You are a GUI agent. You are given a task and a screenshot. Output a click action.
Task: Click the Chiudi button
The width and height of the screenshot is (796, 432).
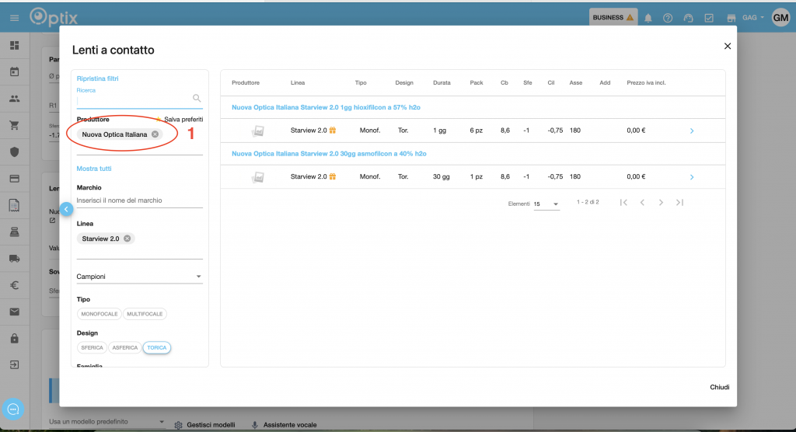[719, 387]
